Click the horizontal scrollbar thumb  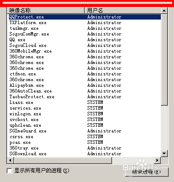click(x=63, y=160)
